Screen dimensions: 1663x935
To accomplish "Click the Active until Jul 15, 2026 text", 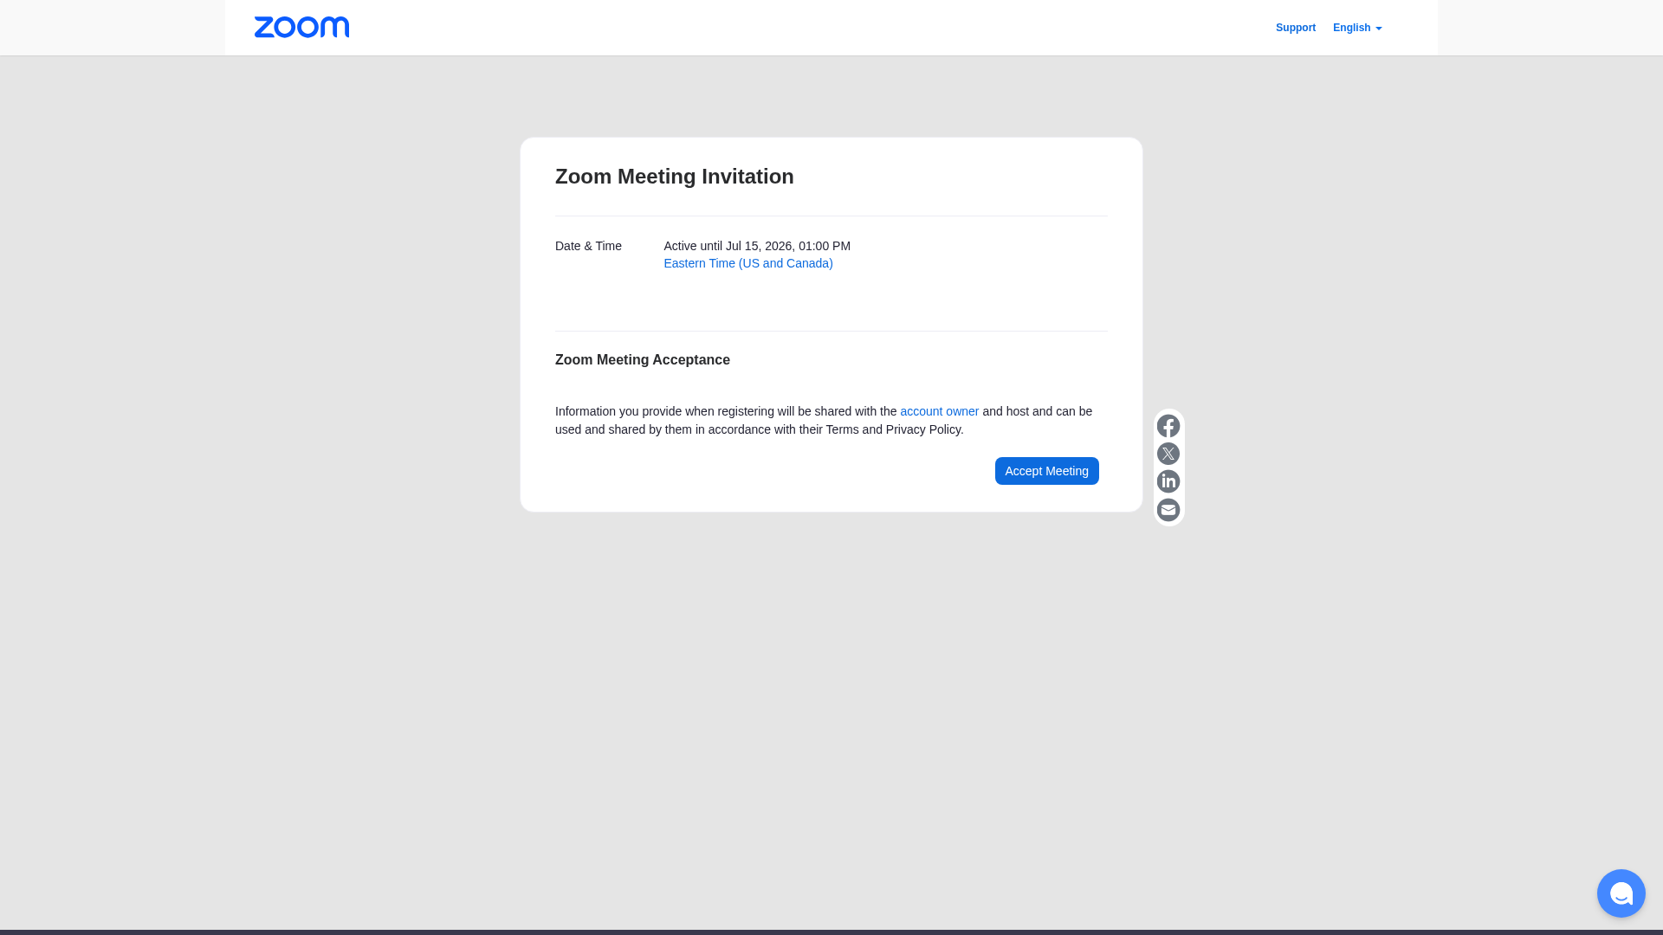I will coord(757,246).
